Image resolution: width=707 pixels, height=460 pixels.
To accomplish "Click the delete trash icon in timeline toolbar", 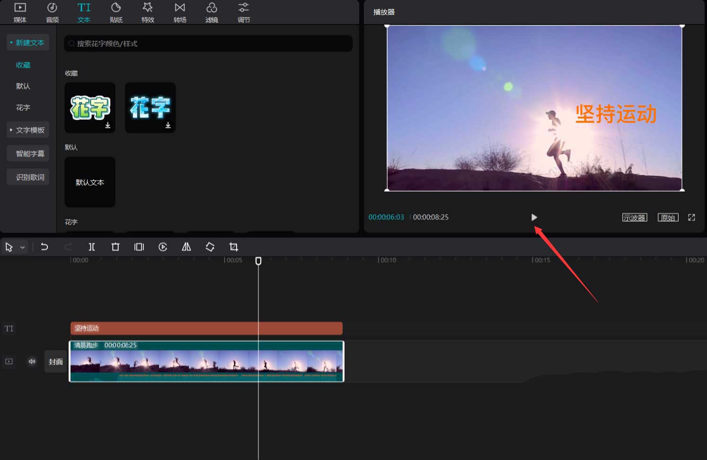I will [x=115, y=247].
